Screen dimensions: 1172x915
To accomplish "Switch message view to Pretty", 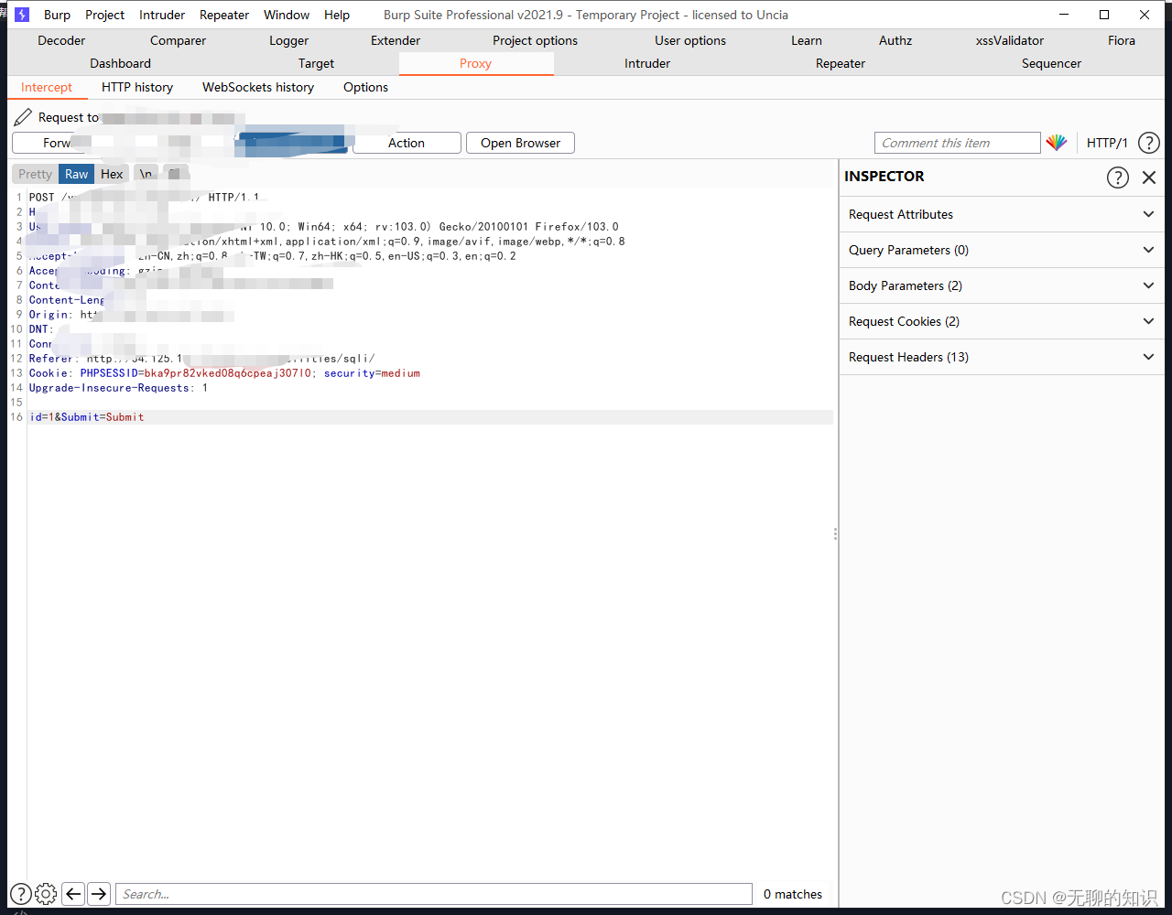I will 35,174.
